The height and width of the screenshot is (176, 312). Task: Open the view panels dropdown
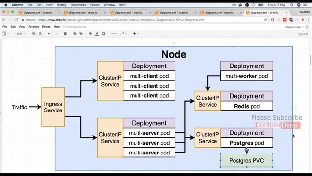coord(5,34)
